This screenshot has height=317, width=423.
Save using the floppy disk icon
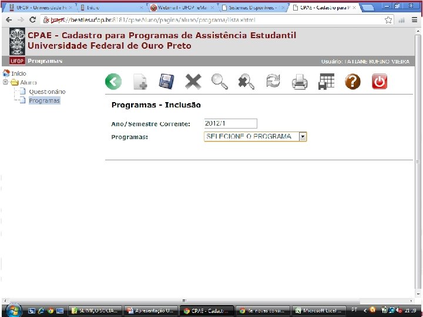click(x=166, y=82)
